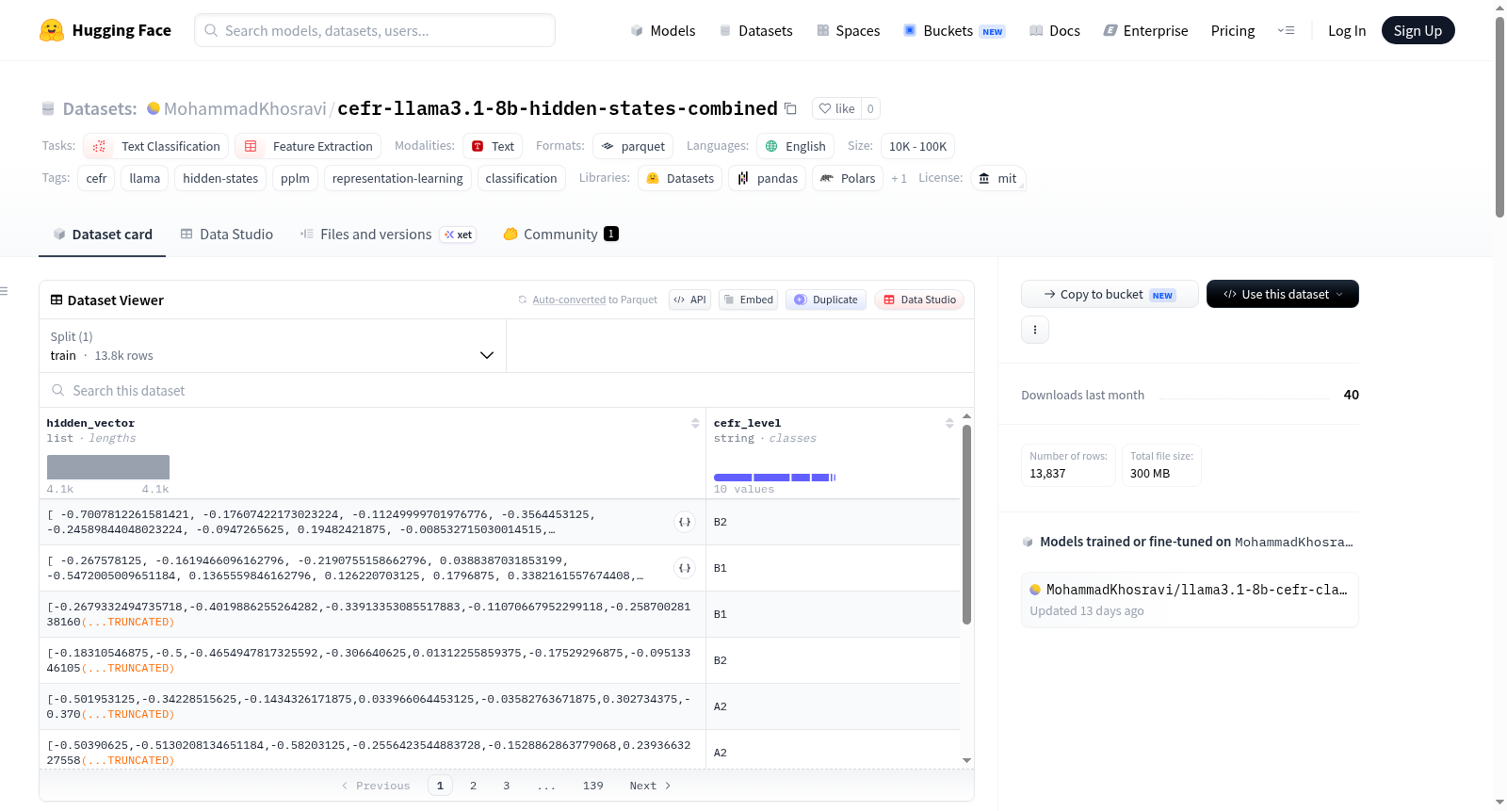Open the MohammadKhosravi profile link
This screenshot has width=1507, height=811.
click(x=245, y=108)
